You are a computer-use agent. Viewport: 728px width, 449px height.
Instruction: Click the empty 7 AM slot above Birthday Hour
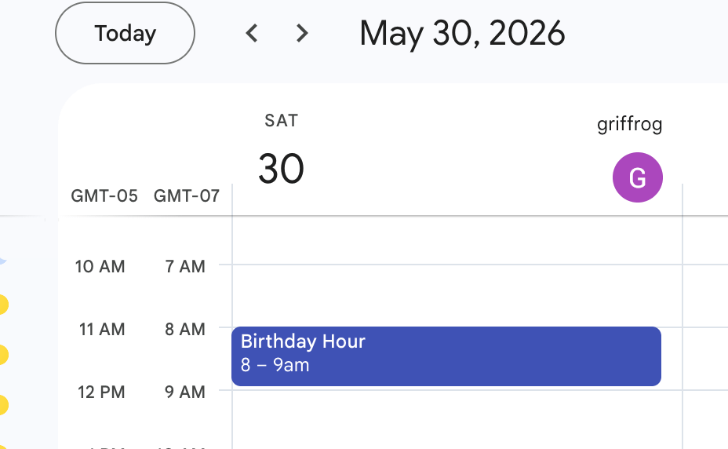[457, 296]
